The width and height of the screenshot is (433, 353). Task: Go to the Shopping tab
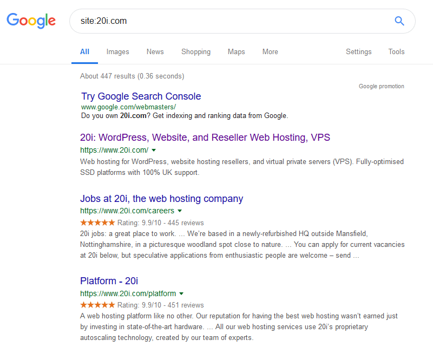pos(196,51)
